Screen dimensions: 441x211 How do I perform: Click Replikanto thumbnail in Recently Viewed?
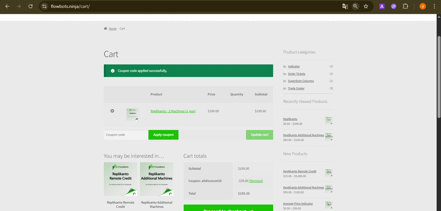329,121
